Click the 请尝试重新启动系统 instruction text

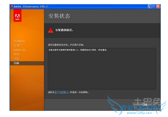pos(66,45)
